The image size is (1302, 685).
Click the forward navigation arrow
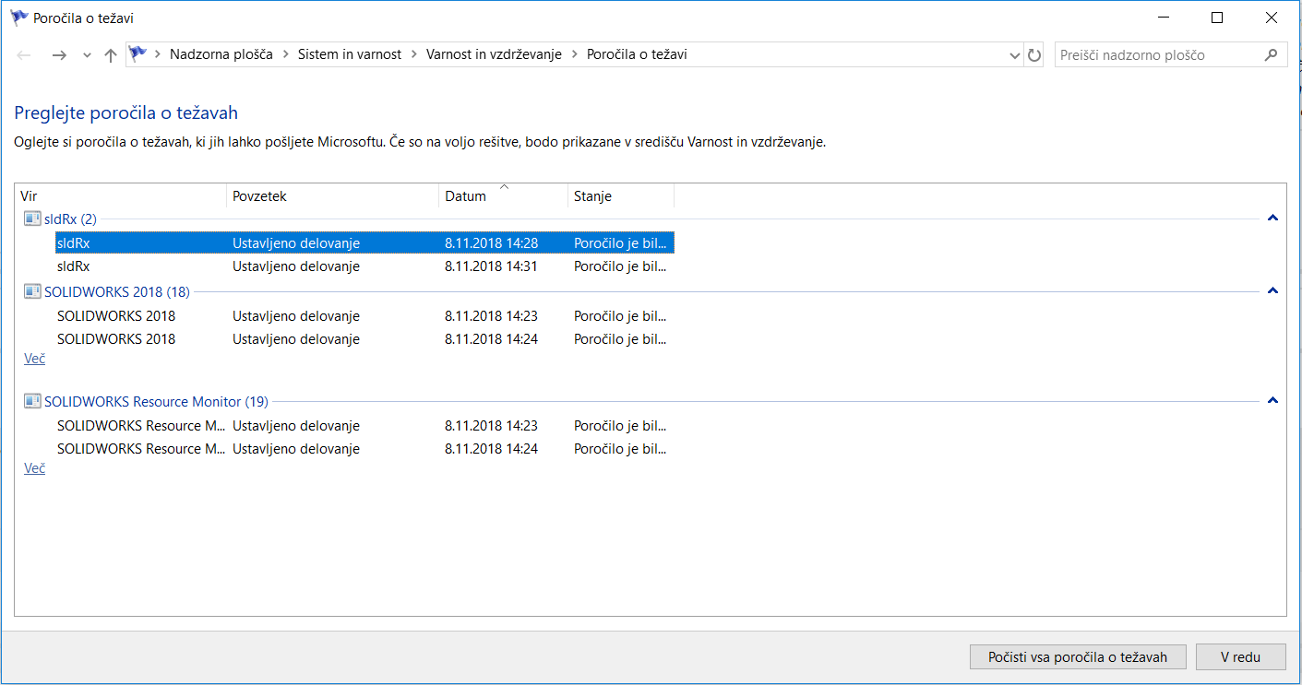point(59,55)
